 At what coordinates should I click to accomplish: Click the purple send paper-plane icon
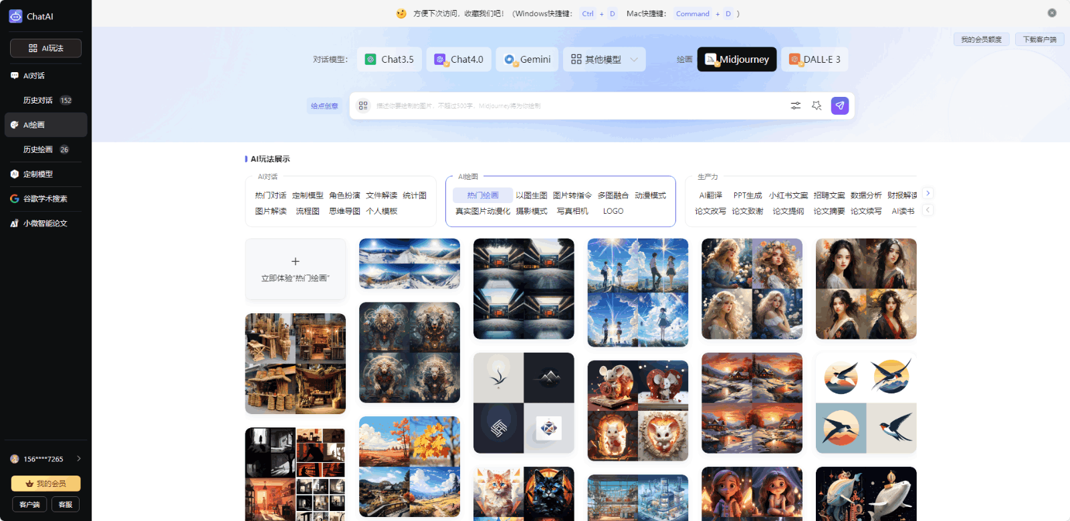(839, 106)
